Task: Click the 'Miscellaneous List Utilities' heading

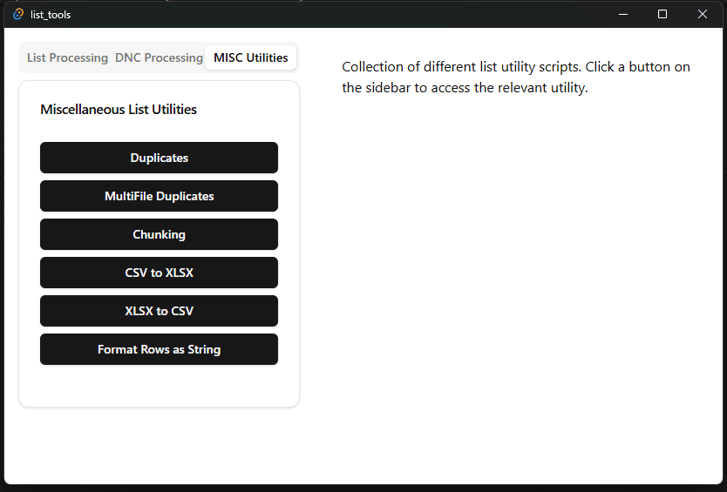Action: tap(119, 110)
